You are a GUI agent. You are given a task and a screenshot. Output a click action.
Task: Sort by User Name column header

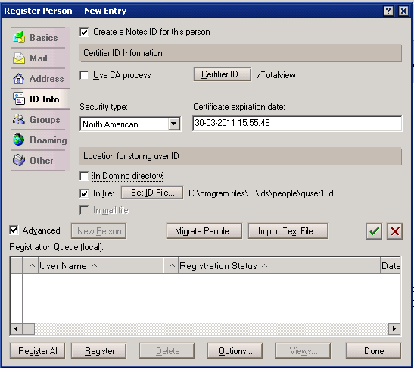tap(63, 266)
